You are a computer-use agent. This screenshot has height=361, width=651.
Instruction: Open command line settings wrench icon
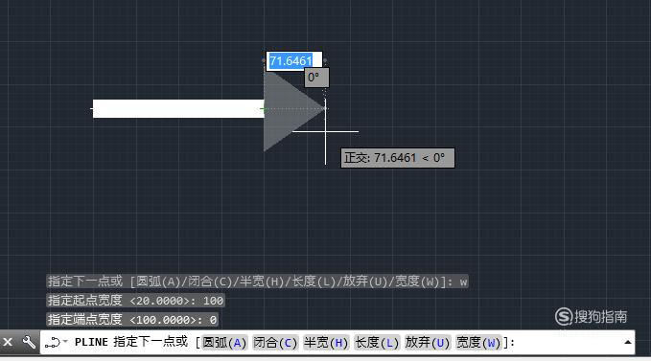[29, 343]
